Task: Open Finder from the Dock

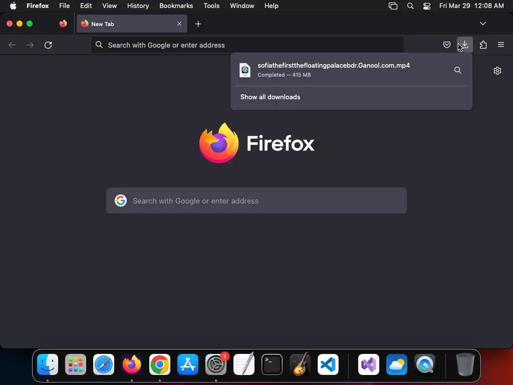Action: coord(48,364)
